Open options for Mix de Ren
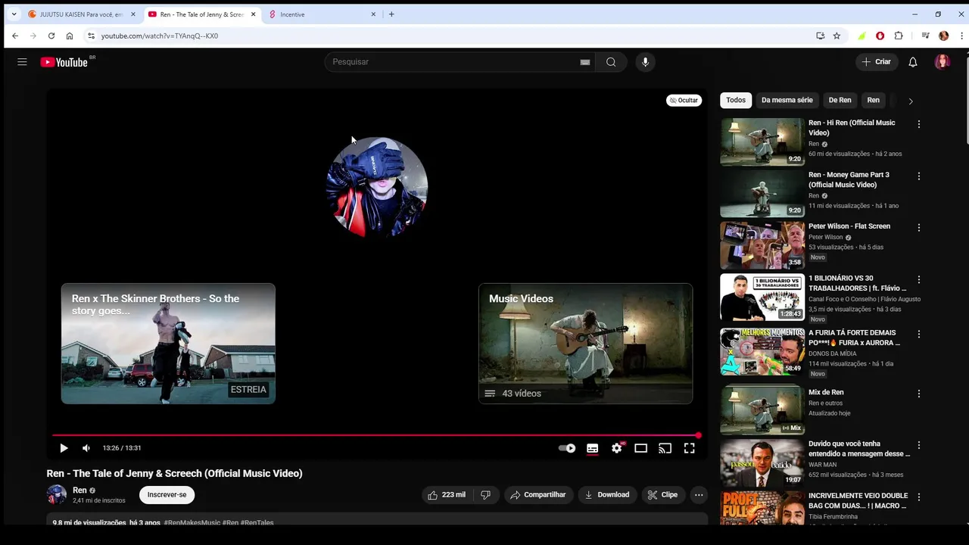 pos(919,394)
